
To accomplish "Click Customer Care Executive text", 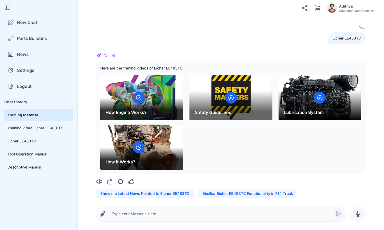I will point(357,11).
